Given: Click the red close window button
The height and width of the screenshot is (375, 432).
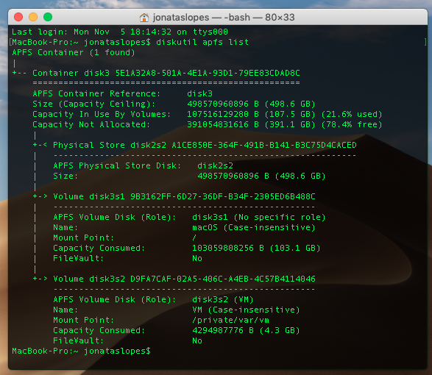Looking at the screenshot, I should 18,17.
